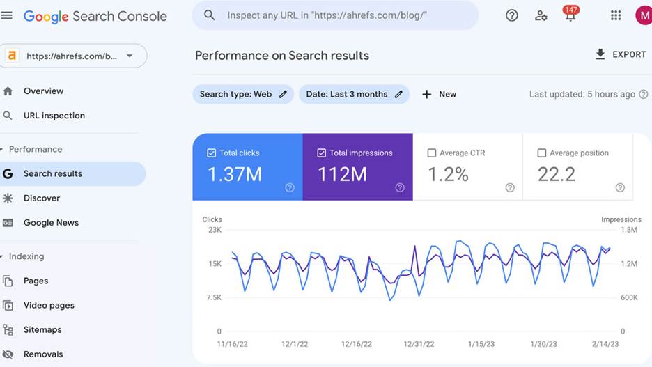Edit the Date: Last 3 months pencil
Viewport: 652px width, 367px height.
(x=398, y=94)
